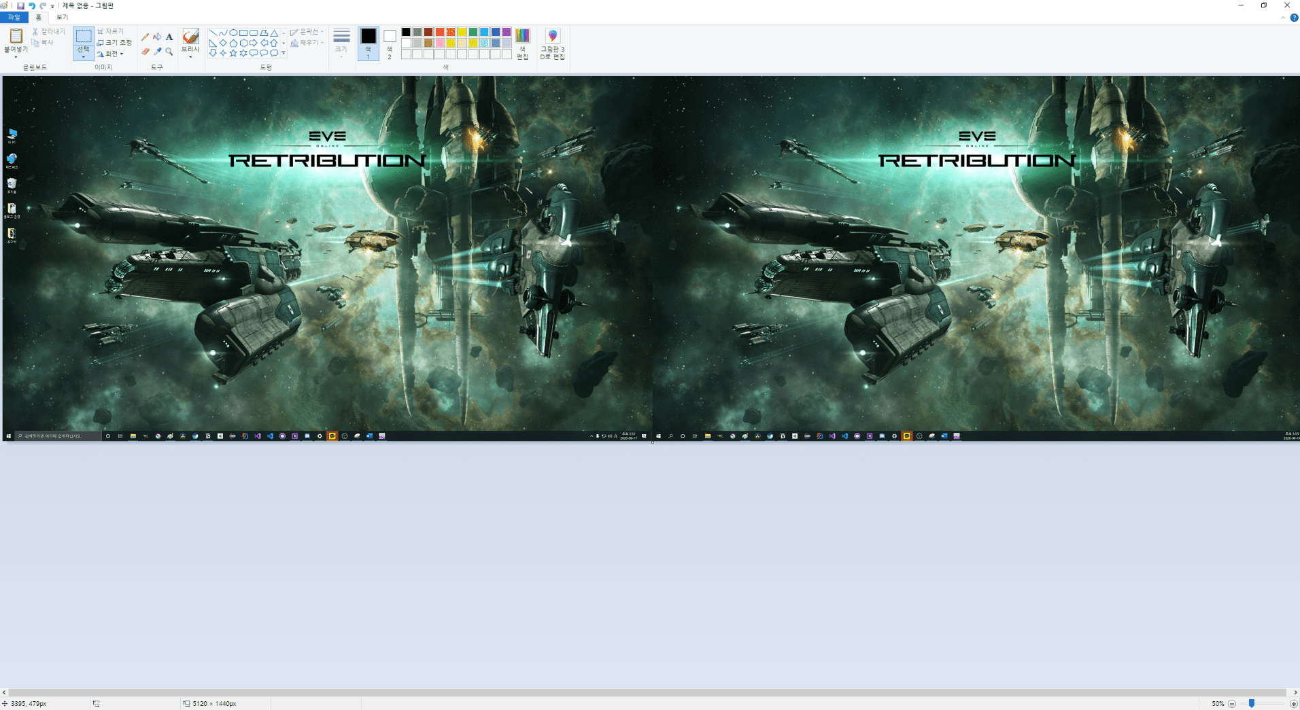Viewport: 1300px width, 710px height.
Task: Switch to the 보기 (View) ribbon tab
Action: (62, 18)
